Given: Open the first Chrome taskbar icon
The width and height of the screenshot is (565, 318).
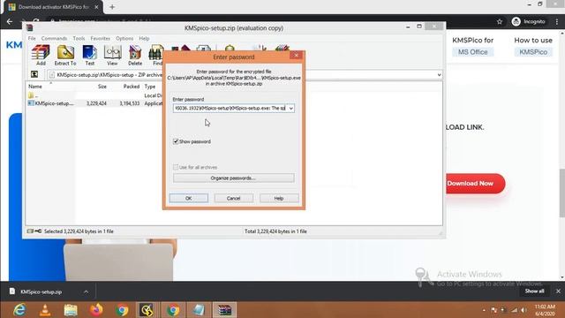Looking at the screenshot, I should coord(122,310).
